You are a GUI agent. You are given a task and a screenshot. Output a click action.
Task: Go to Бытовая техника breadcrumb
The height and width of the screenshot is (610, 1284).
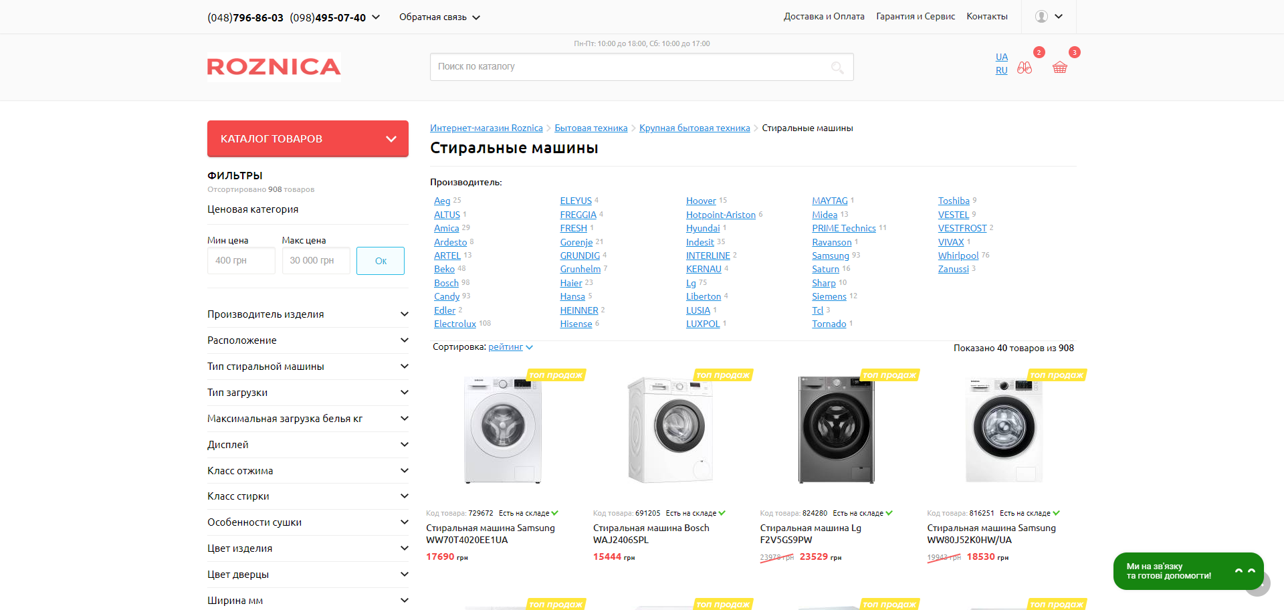click(x=591, y=128)
